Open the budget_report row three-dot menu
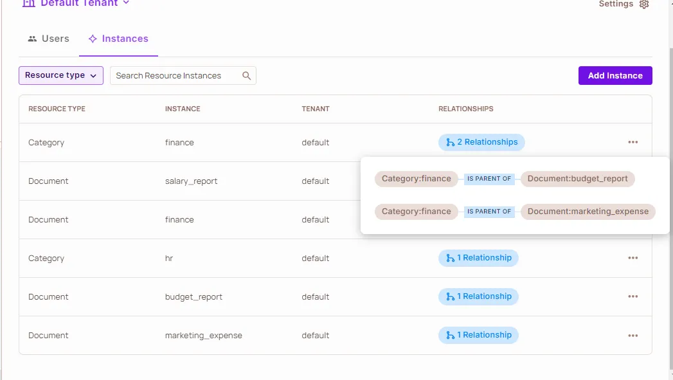 pos(633,296)
